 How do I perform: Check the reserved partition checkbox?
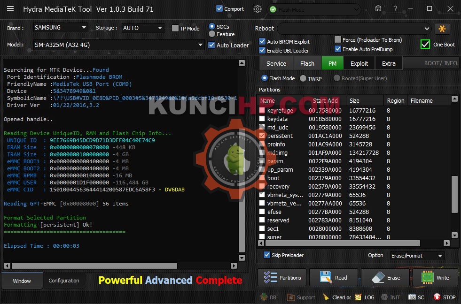tap(262, 220)
